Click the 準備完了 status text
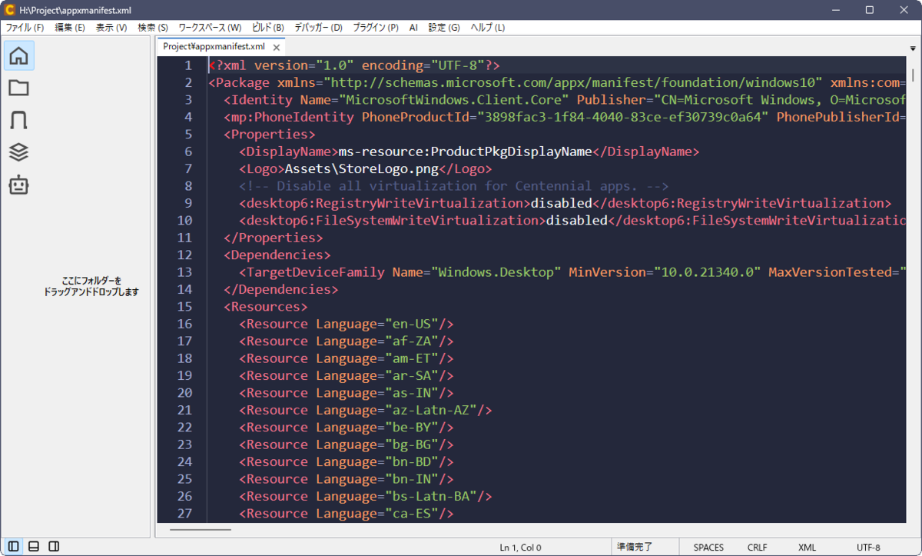This screenshot has width=922, height=556. pos(635,547)
